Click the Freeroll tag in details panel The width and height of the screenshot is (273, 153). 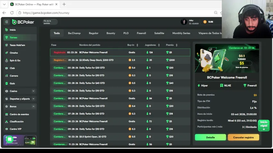pyautogui.click(x=250, y=85)
